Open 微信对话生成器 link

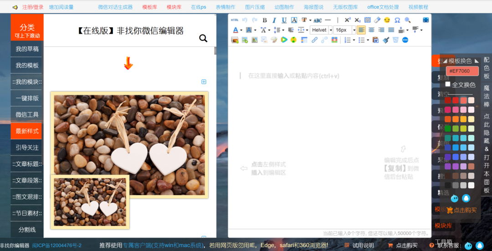(x=115, y=7)
